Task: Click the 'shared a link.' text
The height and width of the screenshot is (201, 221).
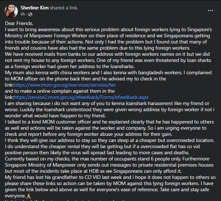Action: (x=64, y=8)
